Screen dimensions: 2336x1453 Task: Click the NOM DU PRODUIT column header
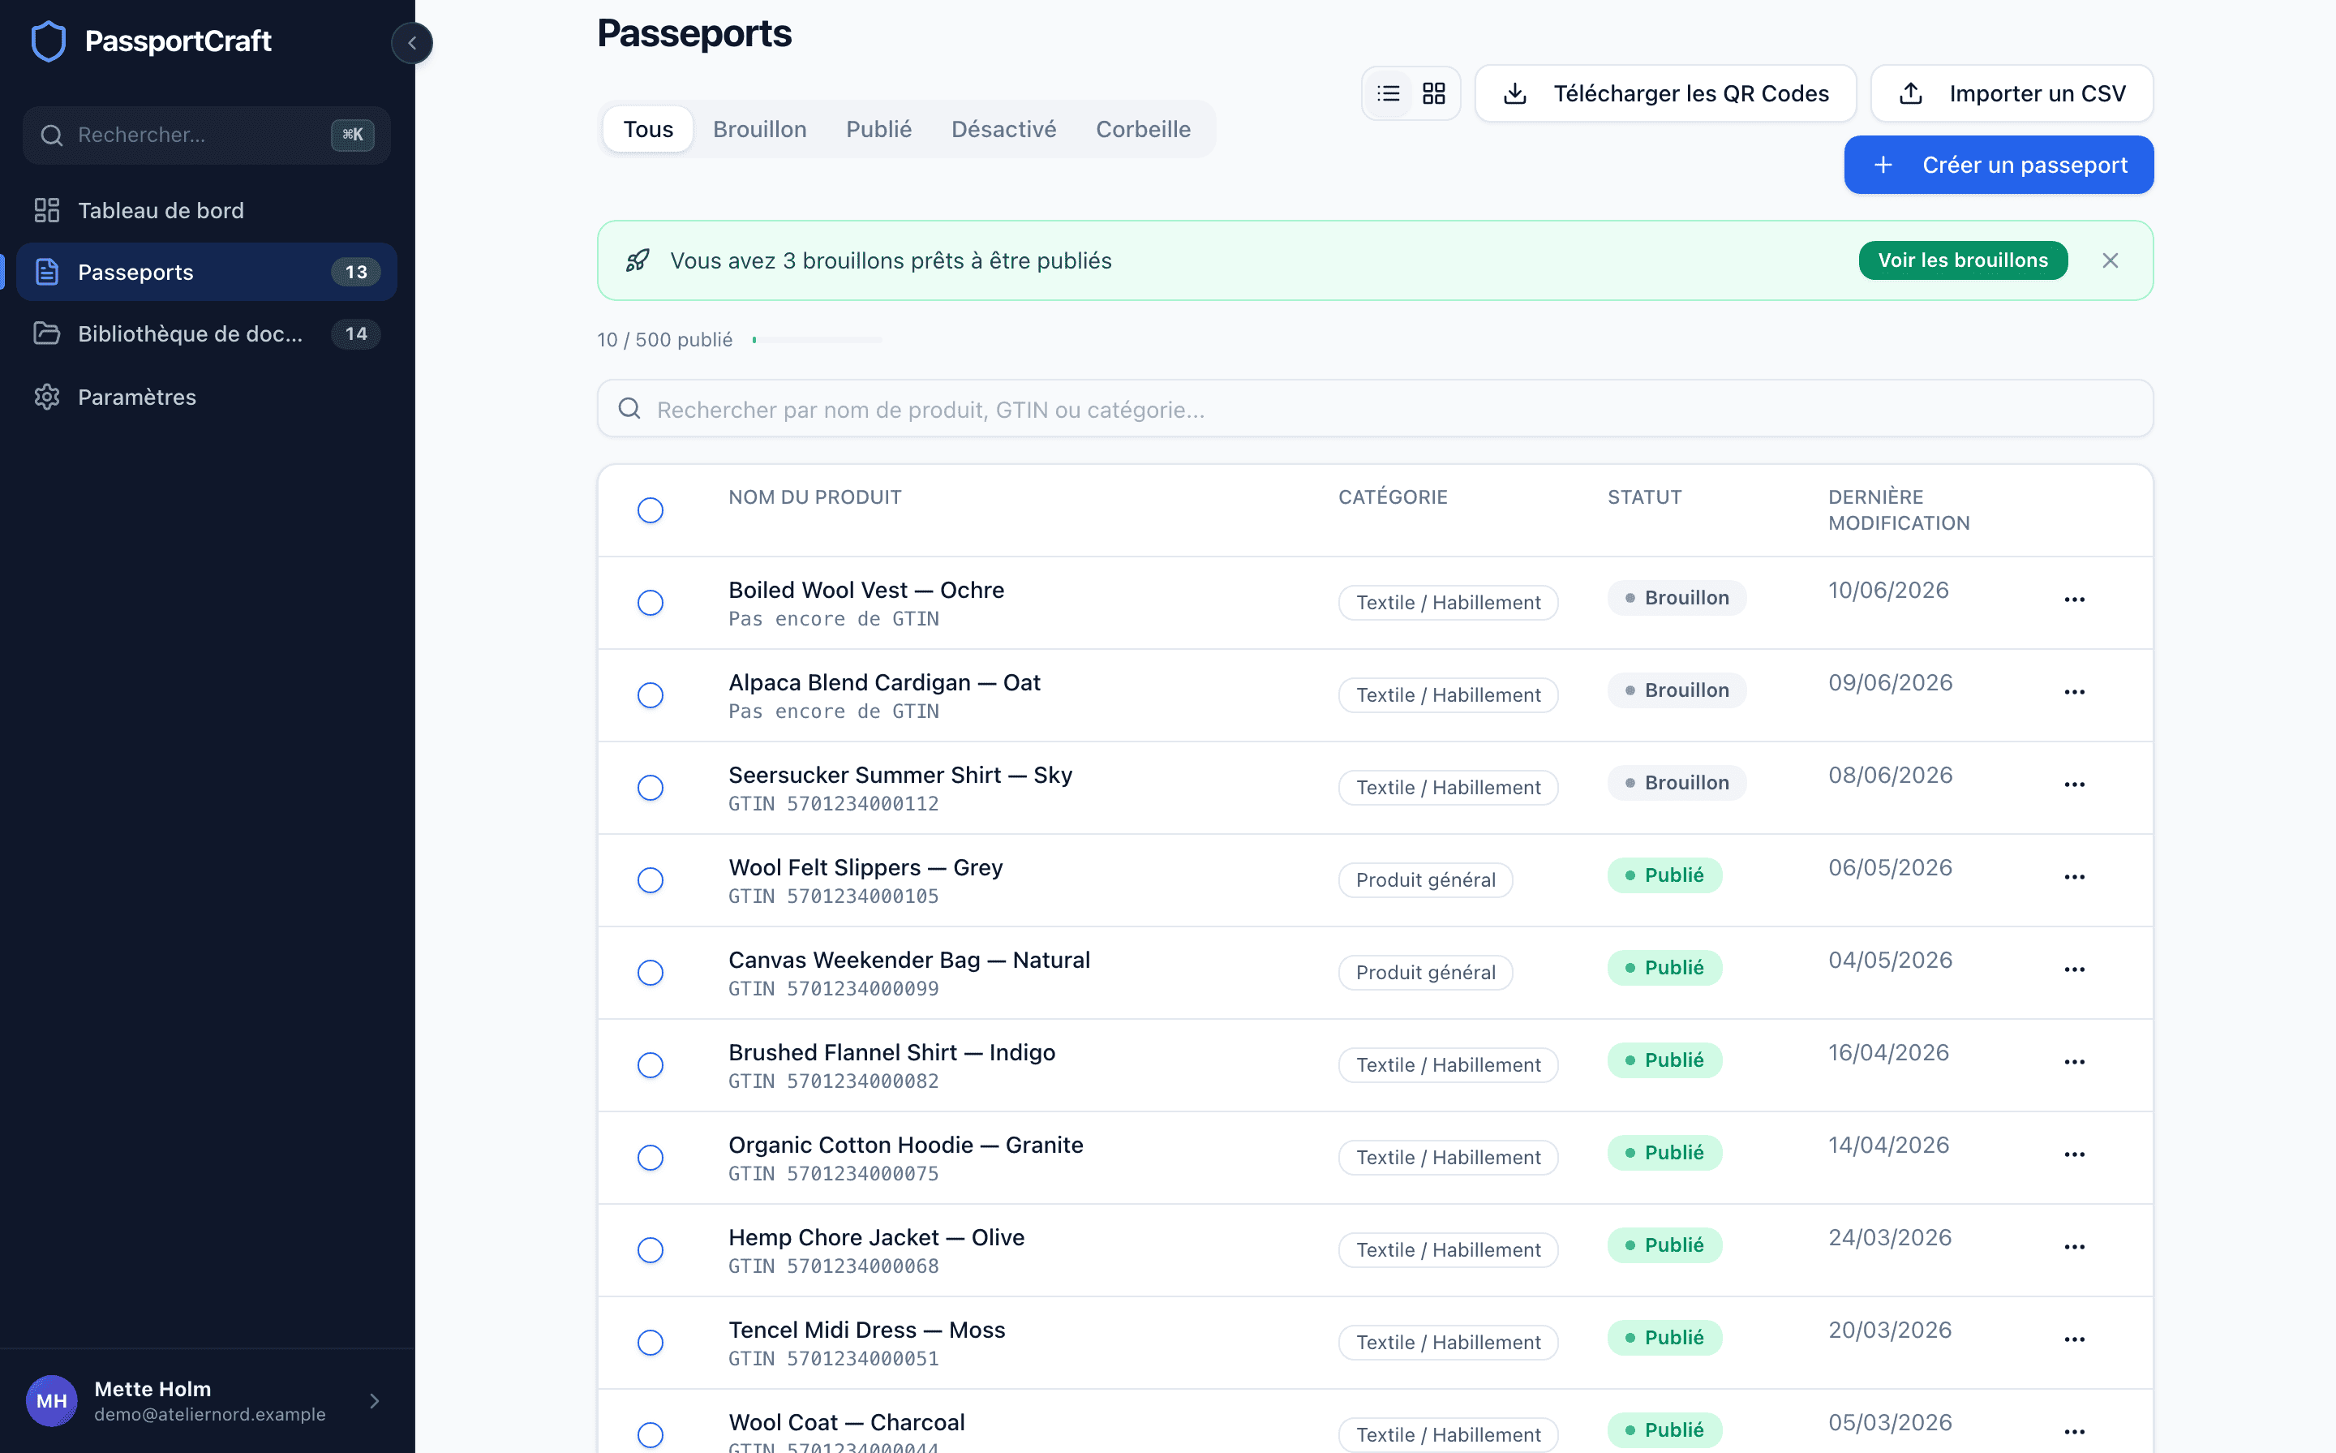point(814,497)
